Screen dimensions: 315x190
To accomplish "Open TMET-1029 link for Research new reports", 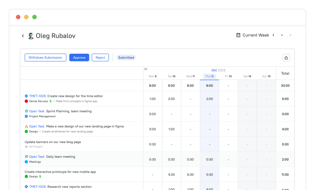I will click(x=37, y=187).
